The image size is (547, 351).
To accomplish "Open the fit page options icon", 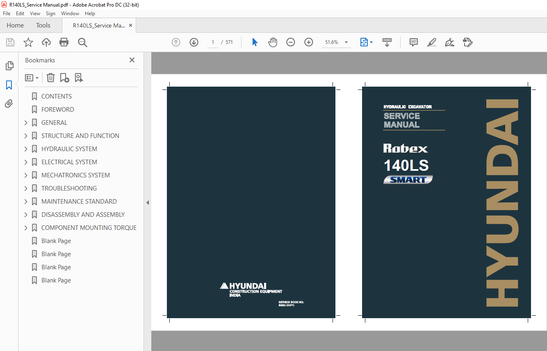I will point(366,42).
